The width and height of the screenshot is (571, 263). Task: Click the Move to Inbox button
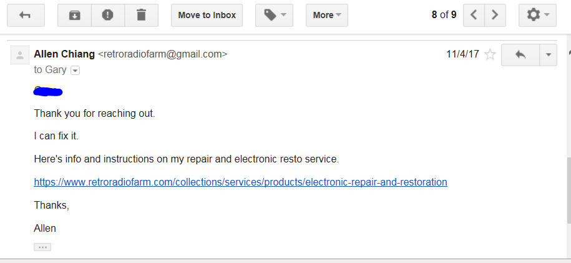207,16
